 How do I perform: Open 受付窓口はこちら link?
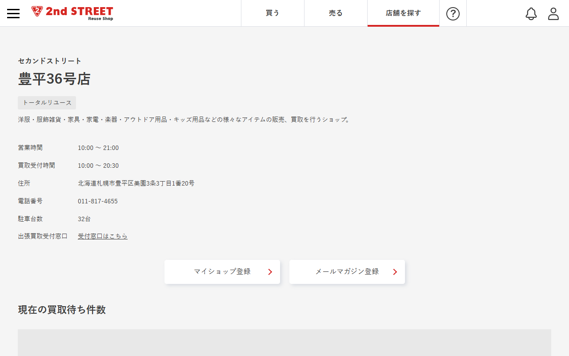[103, 236]
